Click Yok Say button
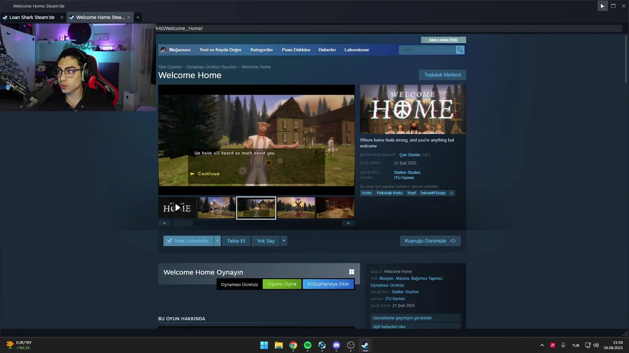Screen dimensions: 629x353 [x=265, y=241]
